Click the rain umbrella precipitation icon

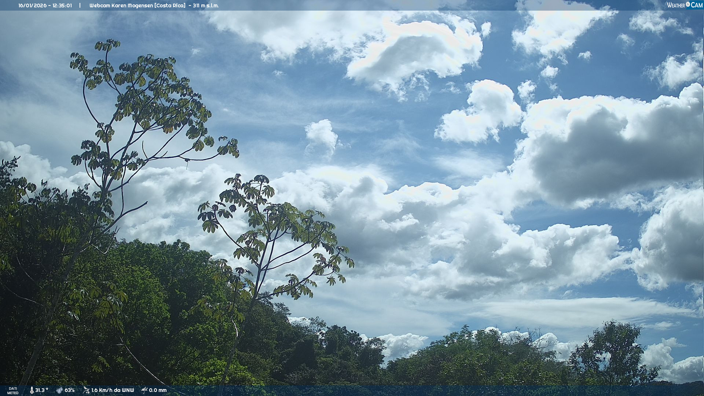(x=144, y=390)
